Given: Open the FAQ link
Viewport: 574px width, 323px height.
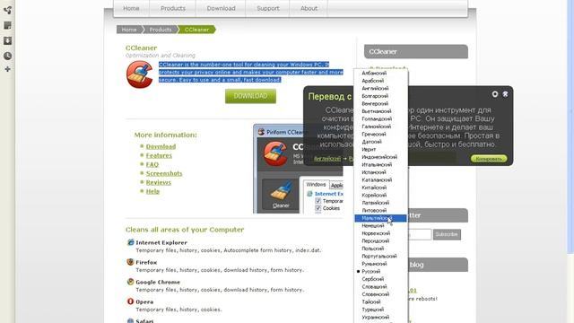Looking at the screenshot, I should click(152, 164).
